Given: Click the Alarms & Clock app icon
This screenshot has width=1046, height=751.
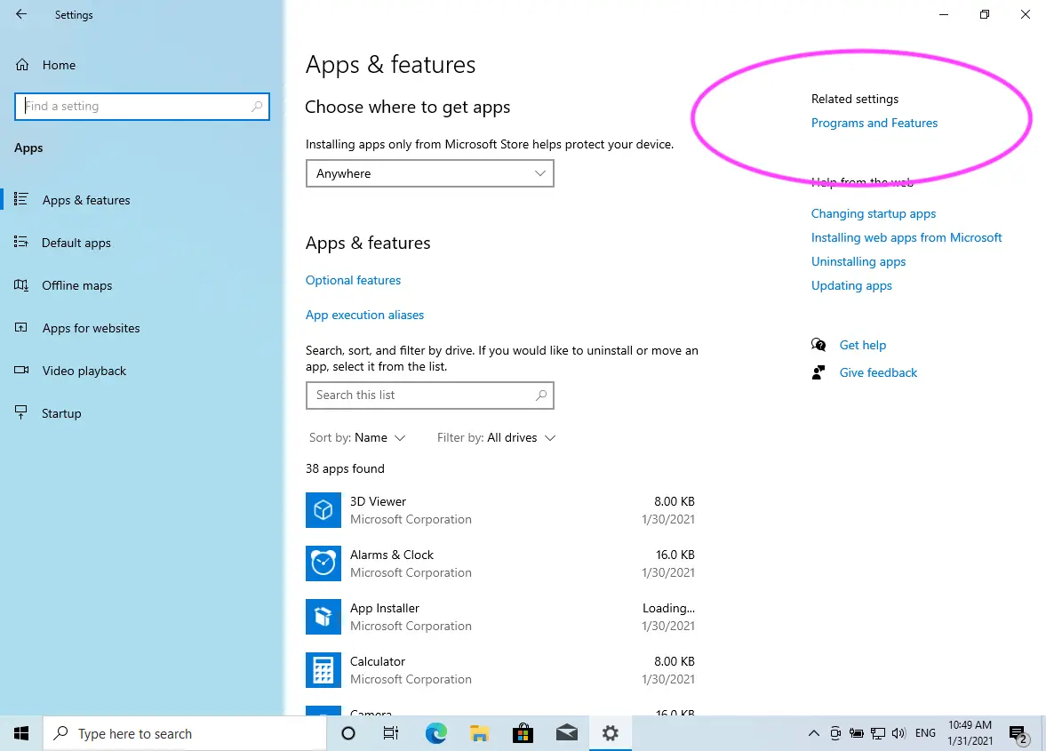Looking at the screenshot, I should coord(323,563).
